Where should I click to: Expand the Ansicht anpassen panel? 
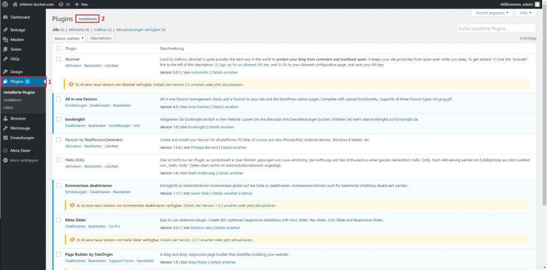point(492,13)
